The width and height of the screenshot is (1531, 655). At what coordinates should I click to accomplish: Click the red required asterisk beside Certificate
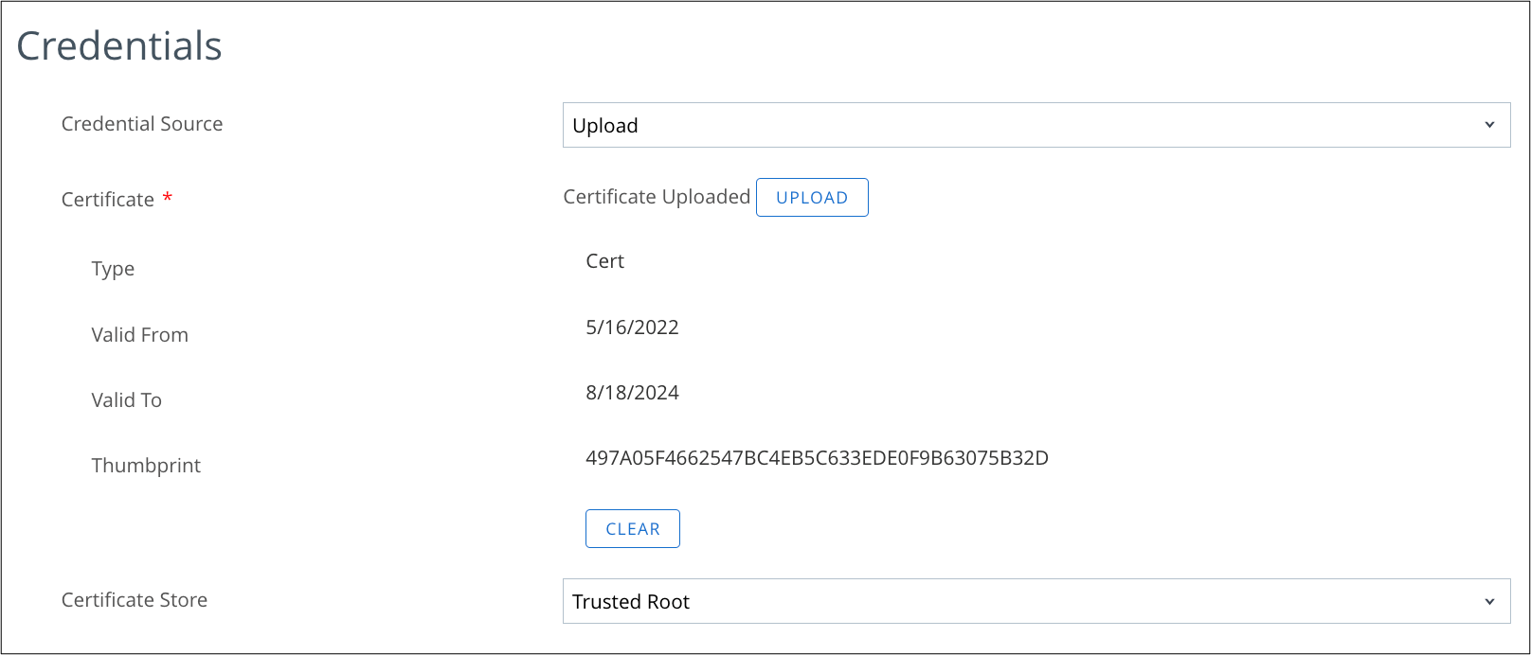pos(168,198)
